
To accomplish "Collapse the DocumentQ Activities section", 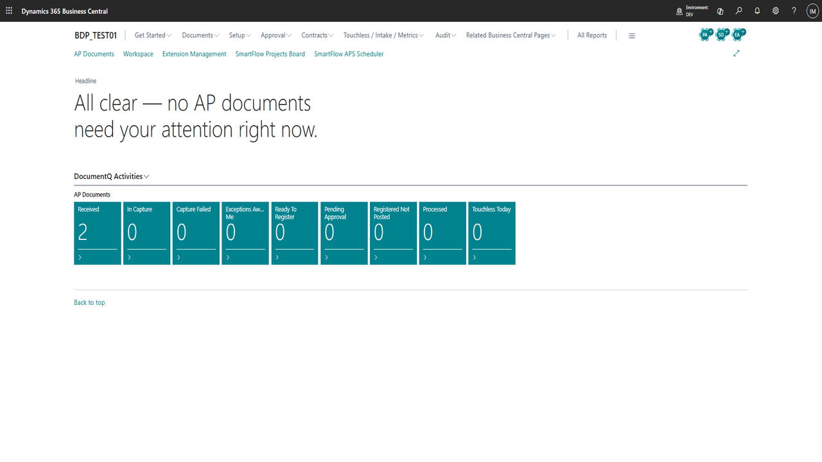I will [112, 176].
